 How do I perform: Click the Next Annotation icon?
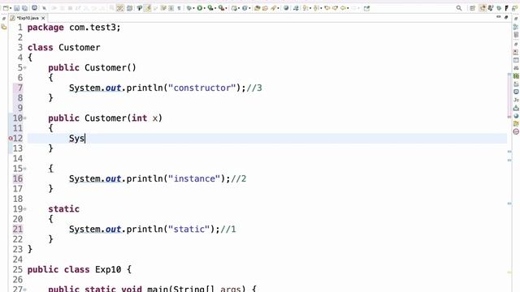click(305, 8)
